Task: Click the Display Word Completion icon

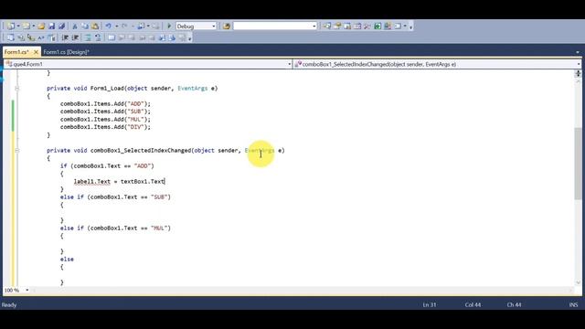Action: click(41, 37)
